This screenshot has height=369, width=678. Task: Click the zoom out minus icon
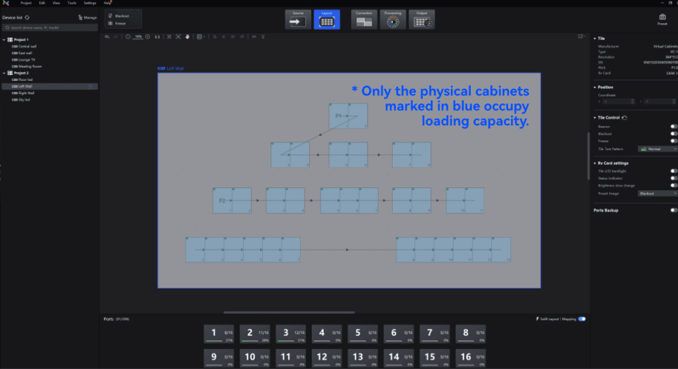pos(128,37)
